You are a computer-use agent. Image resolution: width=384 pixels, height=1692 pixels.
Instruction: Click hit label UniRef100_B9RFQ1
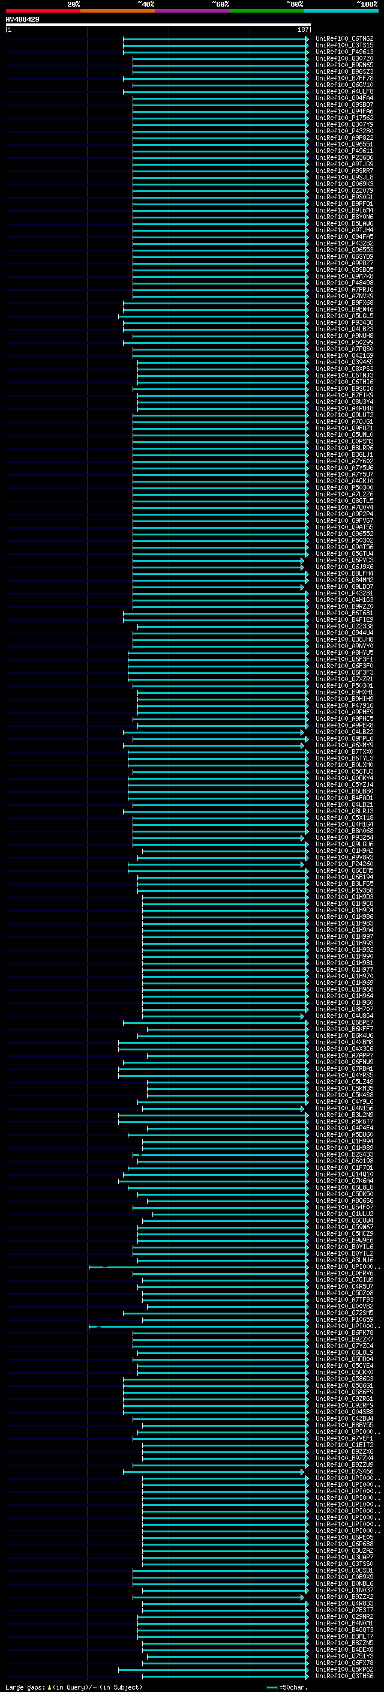[x=344, y=203]
